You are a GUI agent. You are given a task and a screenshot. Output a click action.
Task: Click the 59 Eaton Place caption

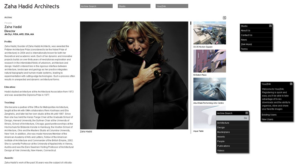[200, 75]
